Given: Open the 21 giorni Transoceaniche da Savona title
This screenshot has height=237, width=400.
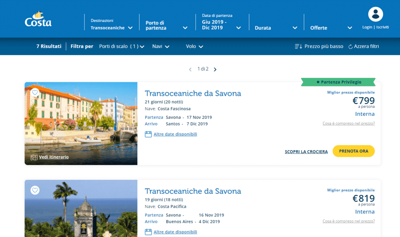Looking at the screenshot, I should click(x=193, y=94).
